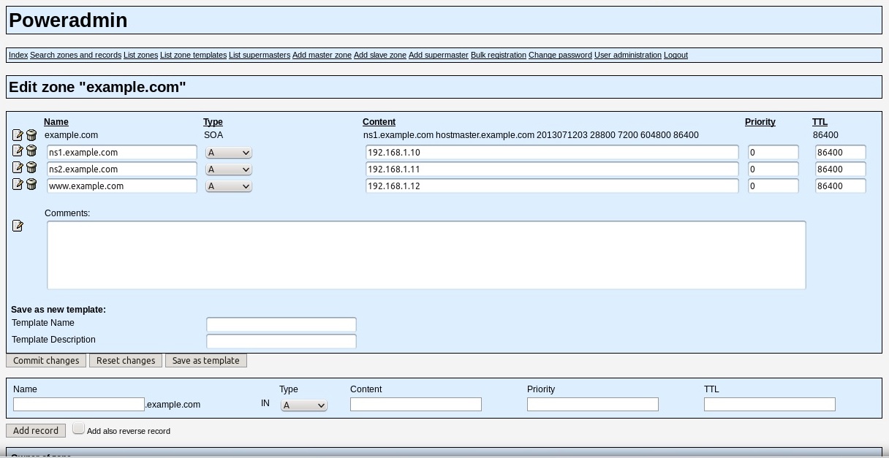This screenshot has height=458, width=889.
Task: Click name field containing ns1.example.com
Action: [x=122, y=152]
